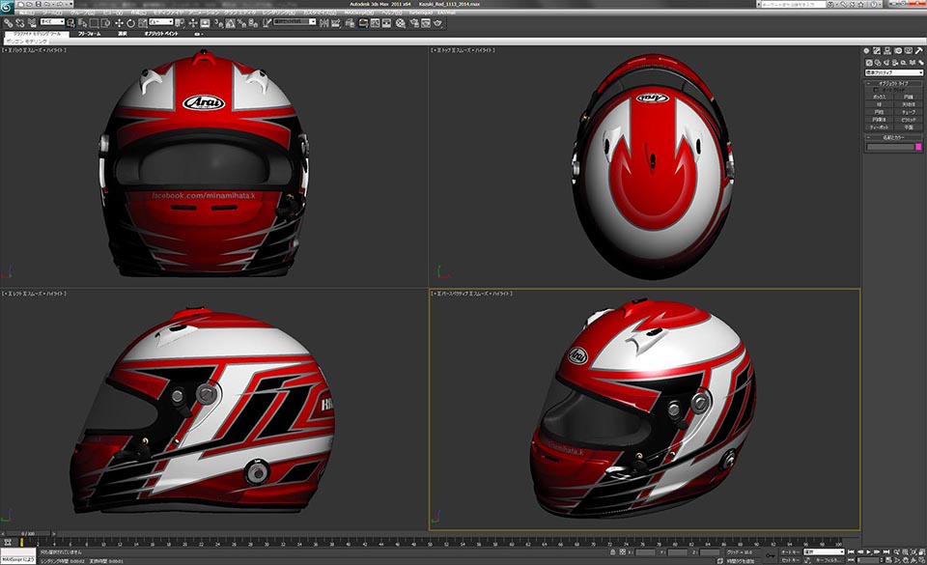Toggle the Selection Lock padlock

tap(612, 552)
